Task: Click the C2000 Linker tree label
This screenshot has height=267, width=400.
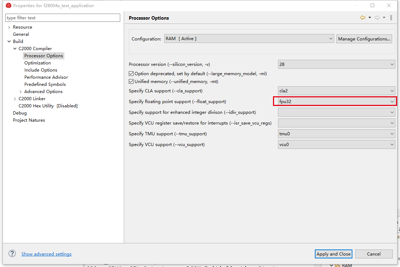Action: (x=32, y=98)
